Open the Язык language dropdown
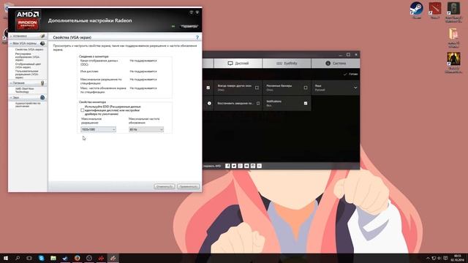 (x=336, y=88)
